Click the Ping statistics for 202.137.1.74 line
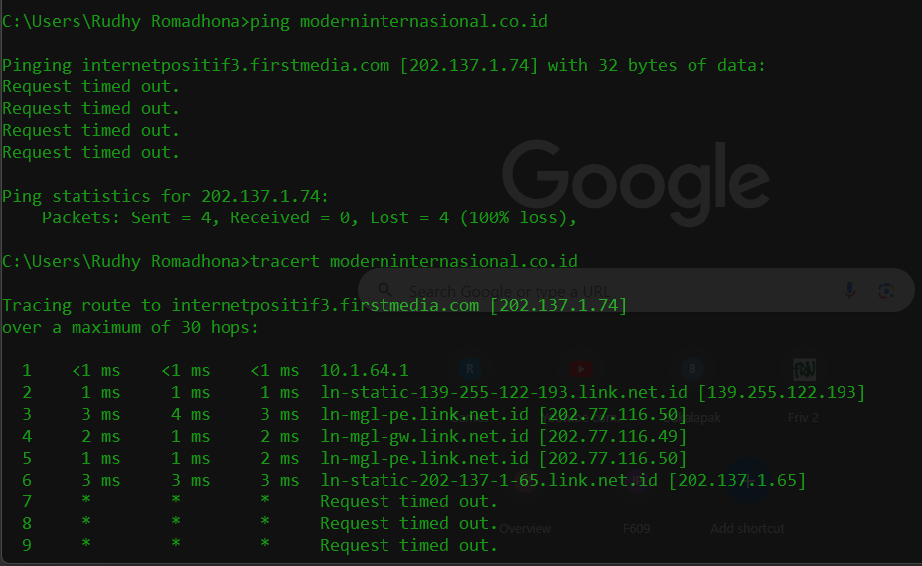Image resolution: width=922 pixels, height=566 pixels. tap(165, 196)
